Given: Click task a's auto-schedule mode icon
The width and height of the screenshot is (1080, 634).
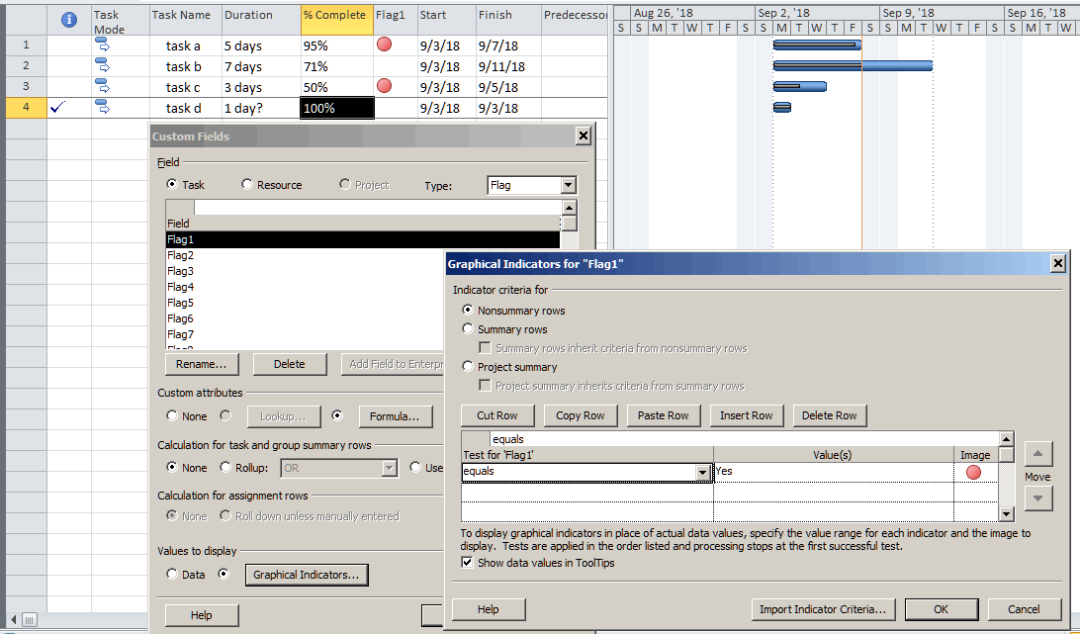Looking at the screenshot, I should [102, 45].
